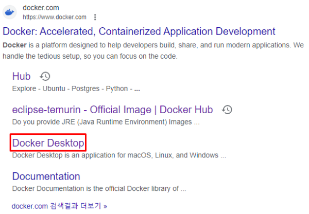Click the https://www.docker.com URL text
Viewport: 309px width, 214px height.
(x=55, y=17)
